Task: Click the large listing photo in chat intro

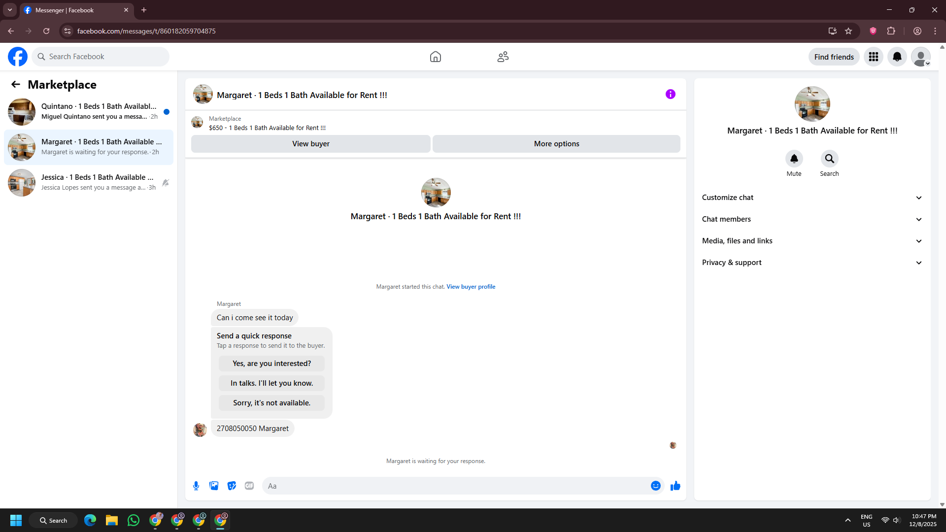Action: 436,193
